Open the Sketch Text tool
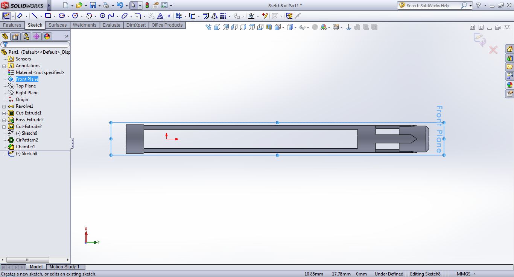 pyautogui.click(x=160, y=16)
